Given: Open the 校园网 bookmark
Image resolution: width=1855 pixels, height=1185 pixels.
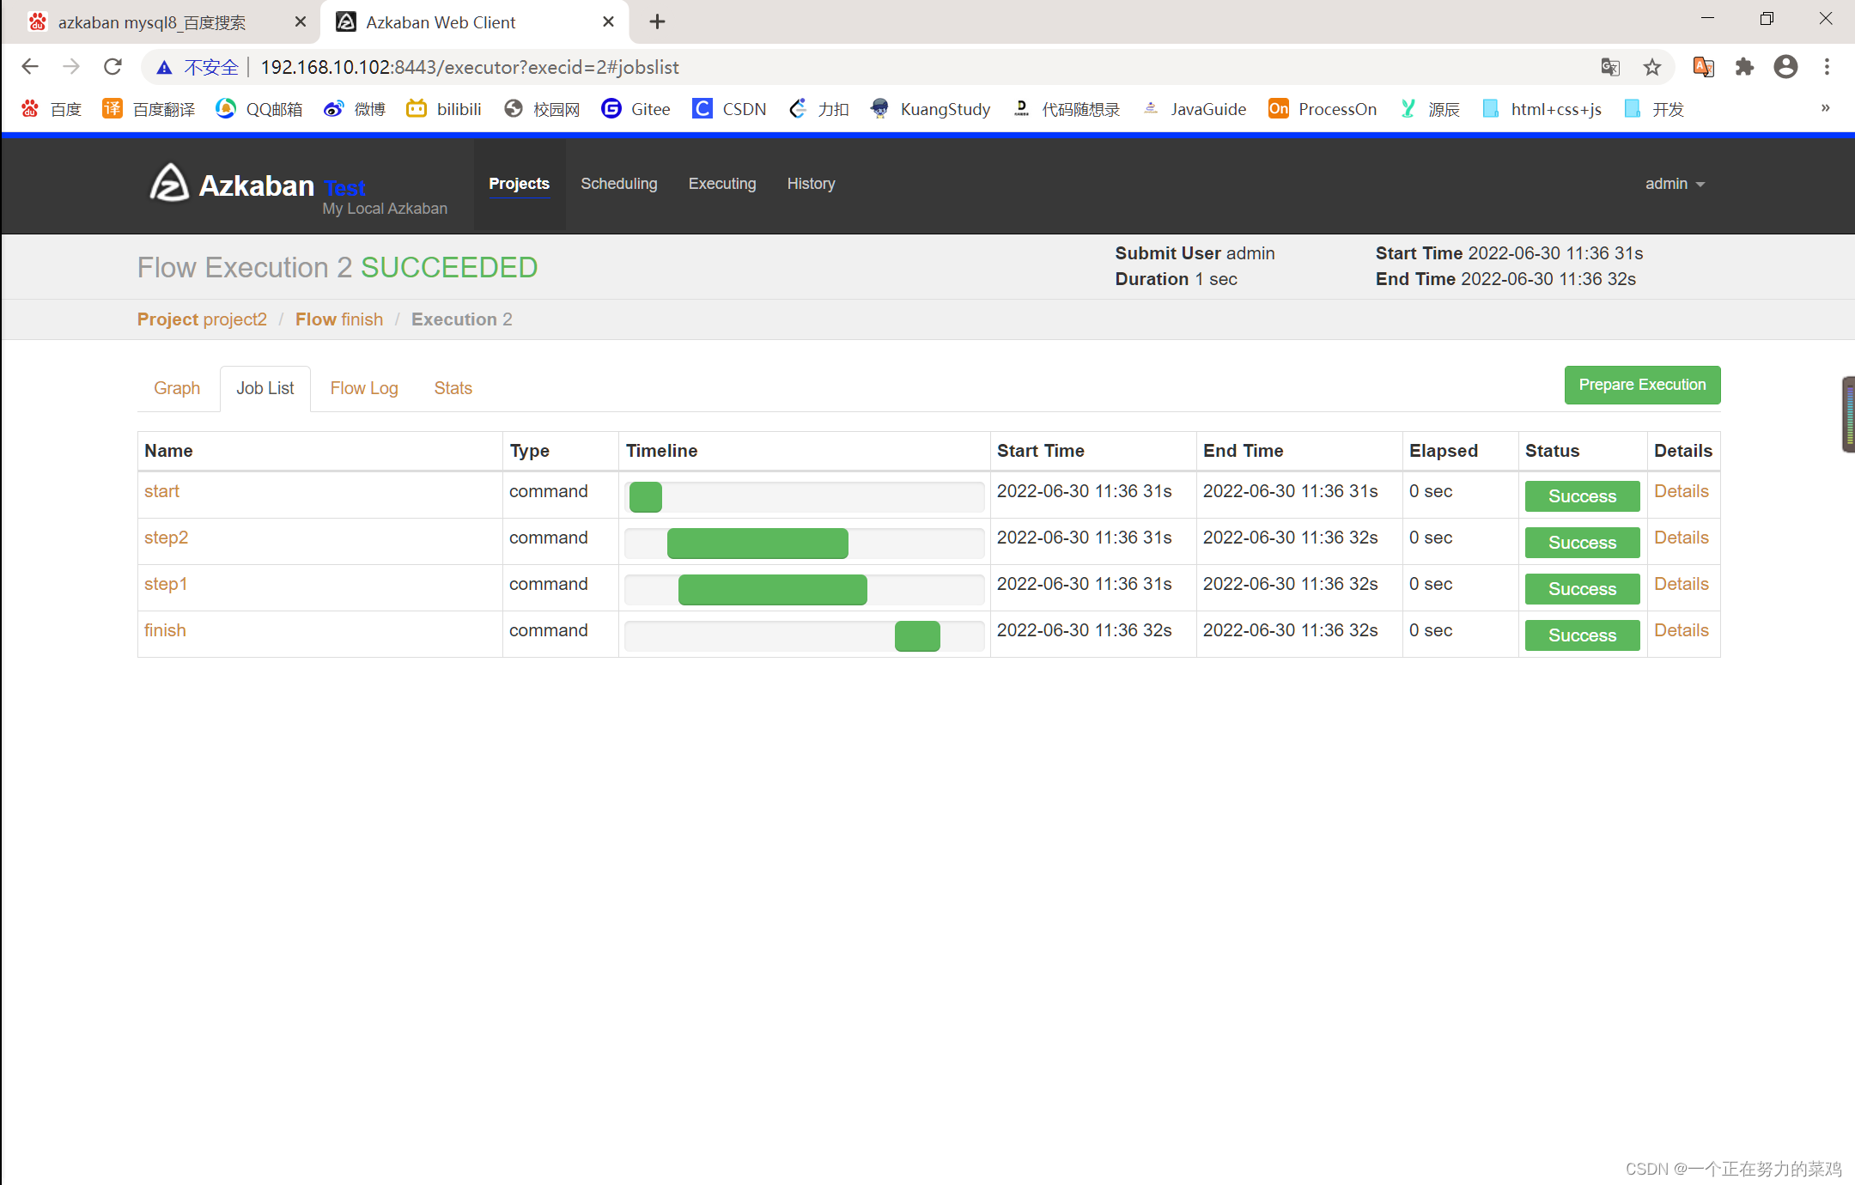Looking at the screenshot, I should [542, 109].
